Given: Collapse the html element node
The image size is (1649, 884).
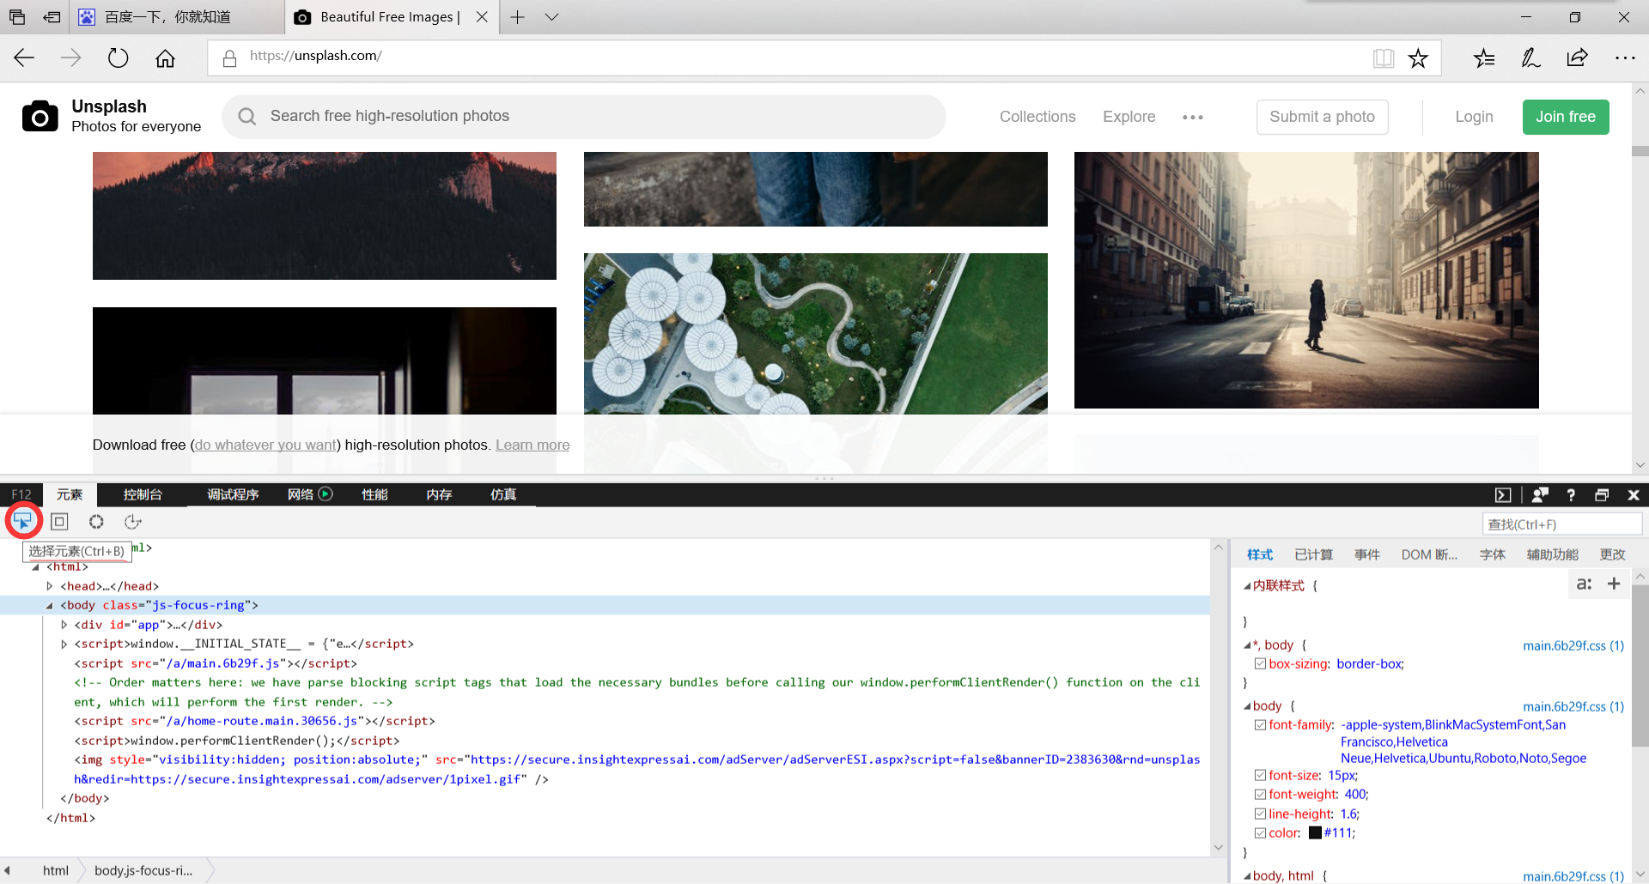Looking at the screenshot, I should pos(36,566).
